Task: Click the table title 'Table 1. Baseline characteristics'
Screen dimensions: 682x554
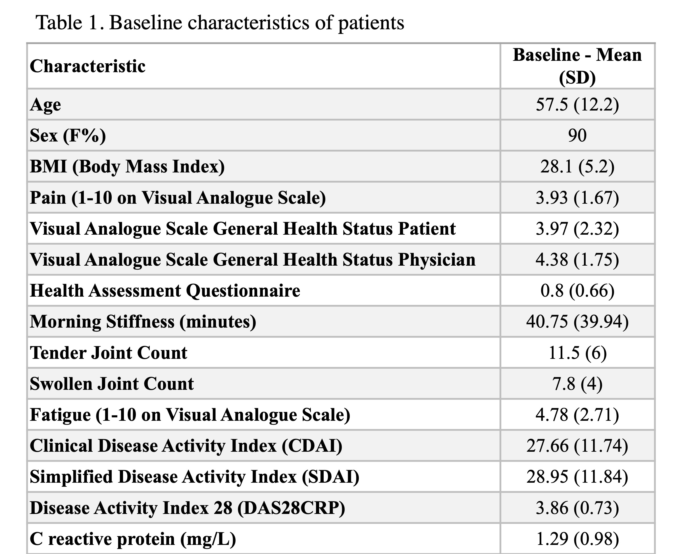Action: [x=220, y=23]
